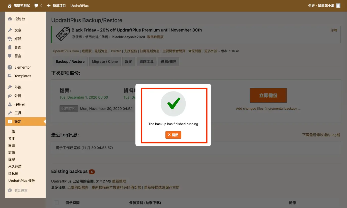The width and height of the screenshot is (347, 208).
Task: Click the 重新掃描遠端儲存空間 link
Action: pyautogui.click(x=162, y=187)
